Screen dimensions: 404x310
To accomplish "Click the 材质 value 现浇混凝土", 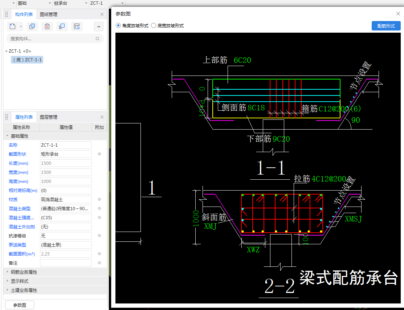I will pyautogui.click(x=66, y=199).
